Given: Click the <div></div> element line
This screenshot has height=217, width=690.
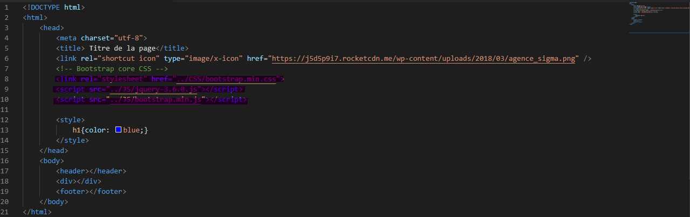Looking at the screenshot, I should pos(79,181).
